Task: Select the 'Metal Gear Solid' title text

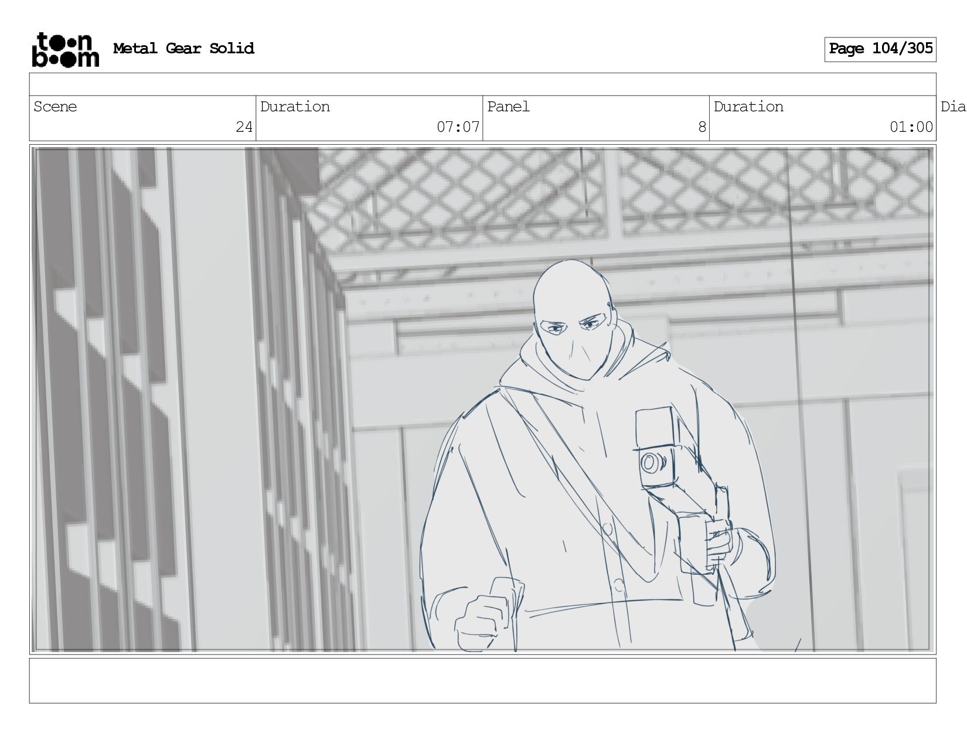Action: 183,49
